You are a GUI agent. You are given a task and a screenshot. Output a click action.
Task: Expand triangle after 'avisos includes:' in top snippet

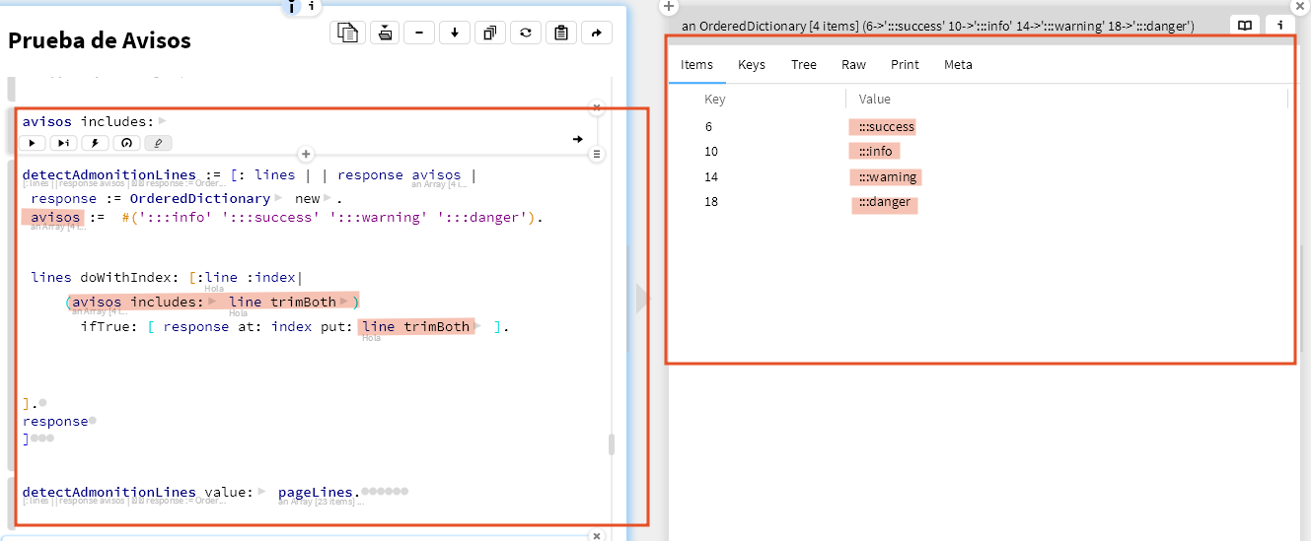163,121
